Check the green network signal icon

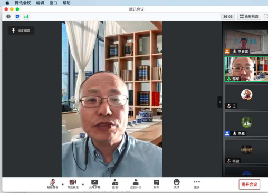(x=26, y=16)
